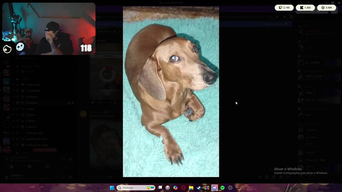
Task: Open OBS Studio from the taskbar
Action: [230, 188]
